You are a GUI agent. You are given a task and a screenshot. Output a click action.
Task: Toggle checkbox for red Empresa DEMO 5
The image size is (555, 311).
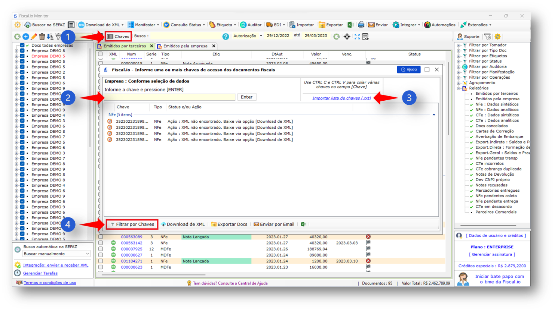click(x=22, y=56)
